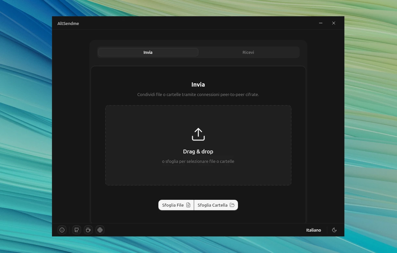Click the AltSendme title in the title bar
This screenshot has width=397, height=253.
(x=68, y=23)
